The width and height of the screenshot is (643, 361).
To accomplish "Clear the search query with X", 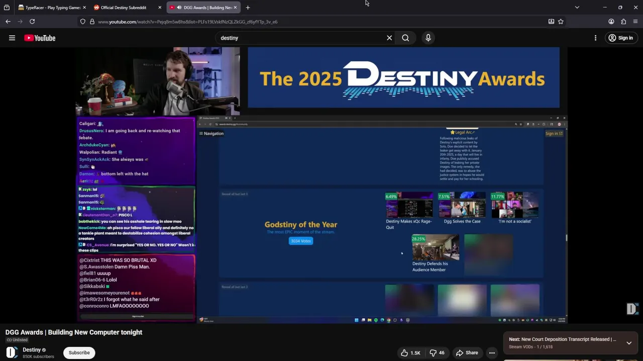I will [389, 38].
